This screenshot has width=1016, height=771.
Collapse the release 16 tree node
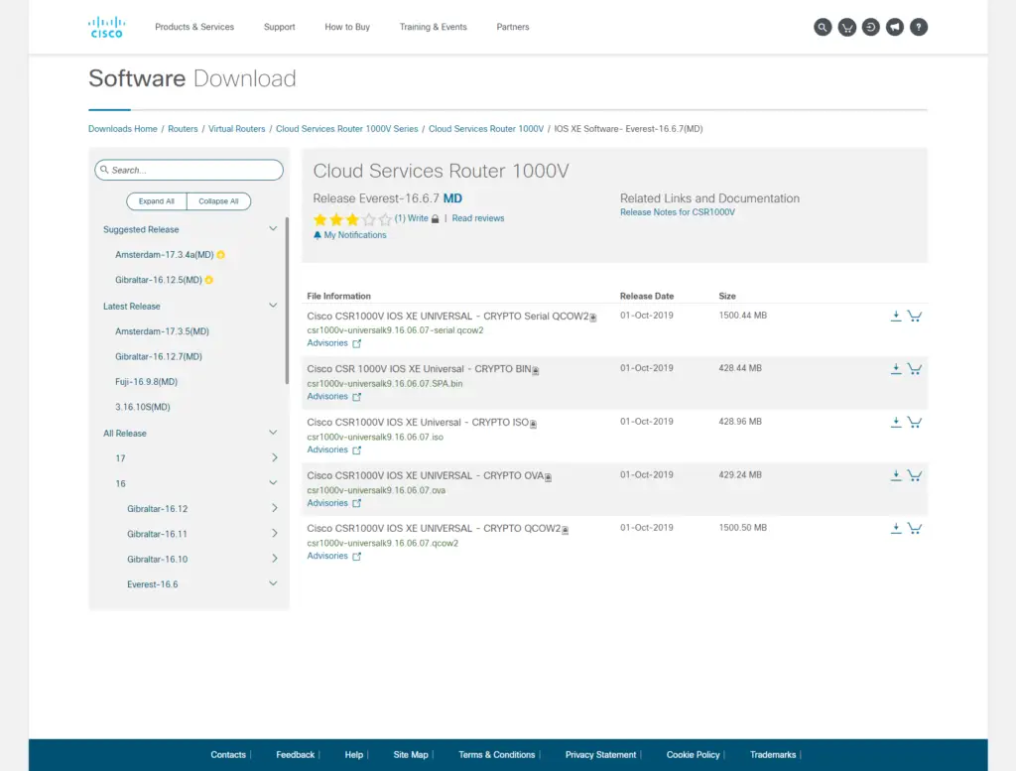(273, 482)
